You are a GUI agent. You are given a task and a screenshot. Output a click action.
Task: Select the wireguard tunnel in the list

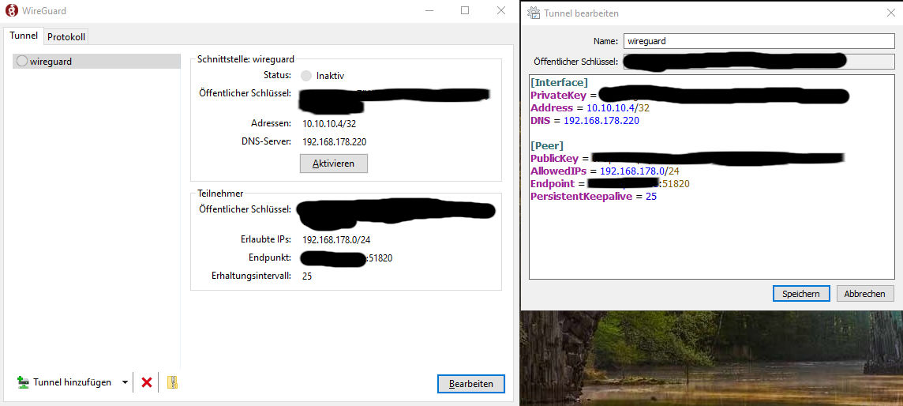(x=96, y=61)
